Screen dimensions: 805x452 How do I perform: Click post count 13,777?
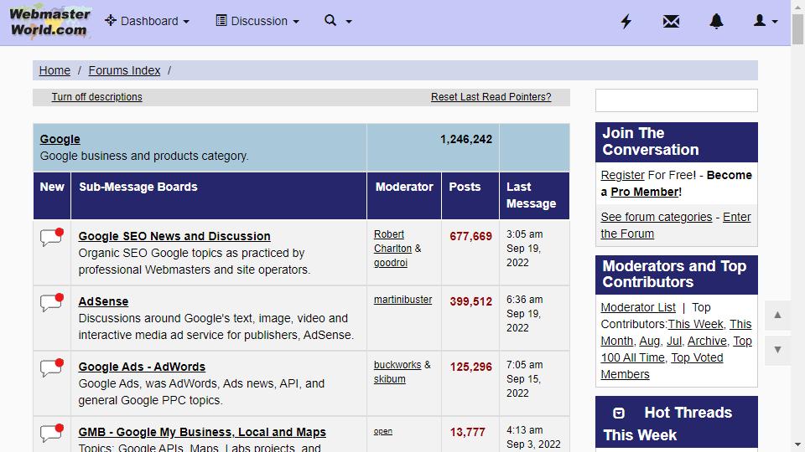[x=467, y=432]
